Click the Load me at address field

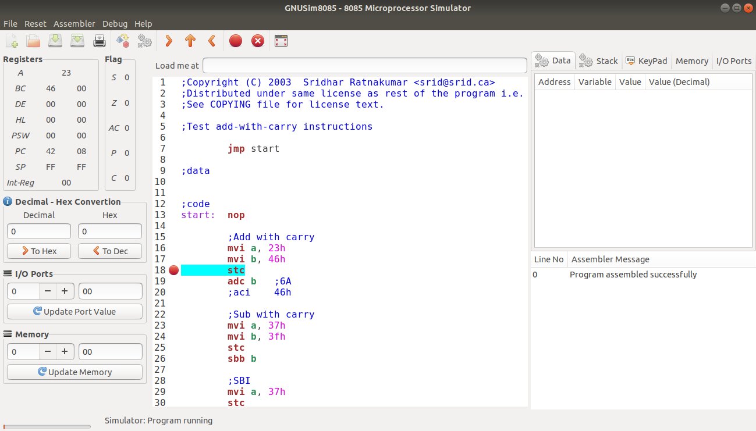(365, 65)
